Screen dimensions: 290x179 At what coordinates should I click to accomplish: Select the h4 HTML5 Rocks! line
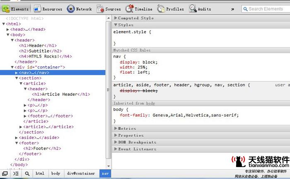tap(45, 56)
